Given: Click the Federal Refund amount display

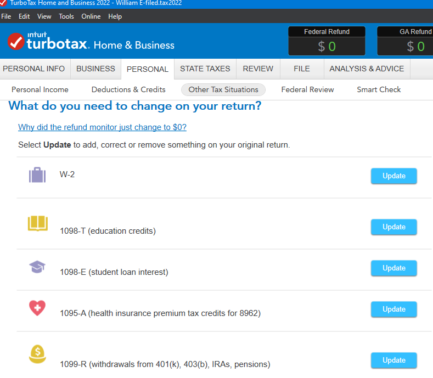Looking at the screenshot, I should (327, 47).
